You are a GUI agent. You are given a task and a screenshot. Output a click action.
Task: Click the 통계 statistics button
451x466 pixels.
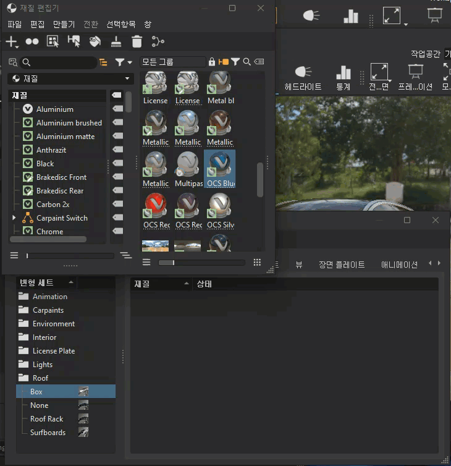tap(343, 78)
